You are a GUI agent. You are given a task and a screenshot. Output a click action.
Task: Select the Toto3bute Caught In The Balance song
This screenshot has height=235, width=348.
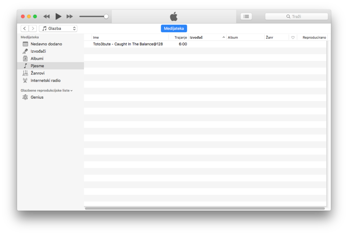pyautogui.click(x=128, y=44)
